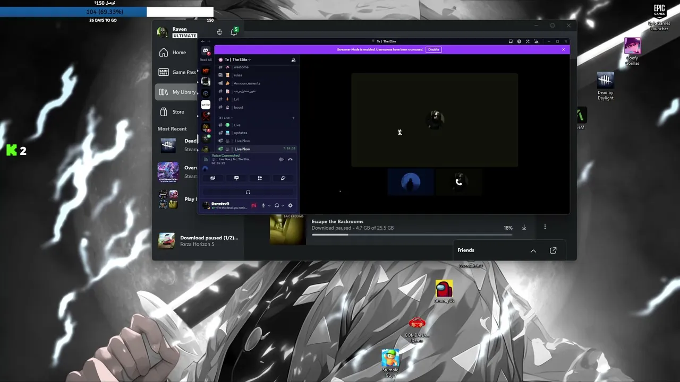Open Discord inbox icon in title bar
The image size is (680, 382).
(x=511, y=41)
